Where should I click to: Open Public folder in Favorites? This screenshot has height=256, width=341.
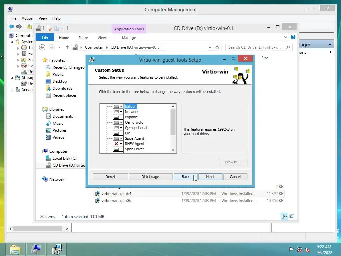55,74
